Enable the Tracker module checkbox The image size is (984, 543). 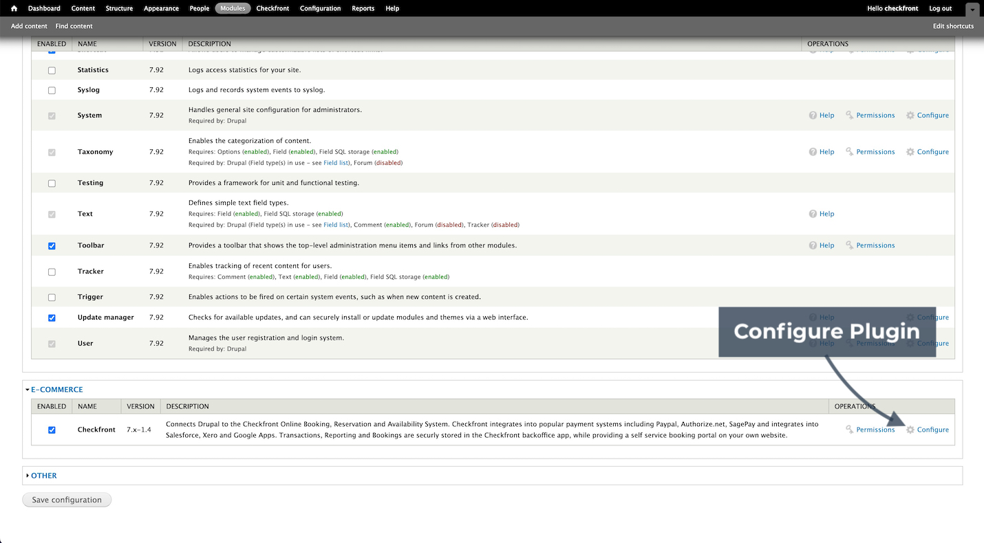(x=52, y=271)
